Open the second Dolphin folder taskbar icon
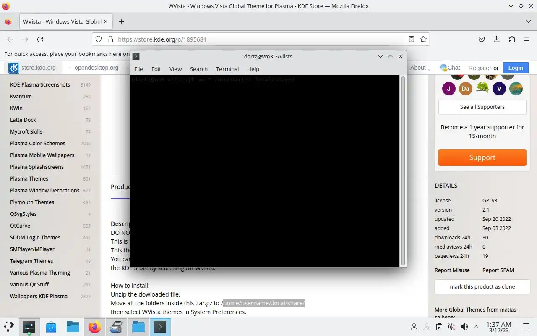 [x=138, y=326]
